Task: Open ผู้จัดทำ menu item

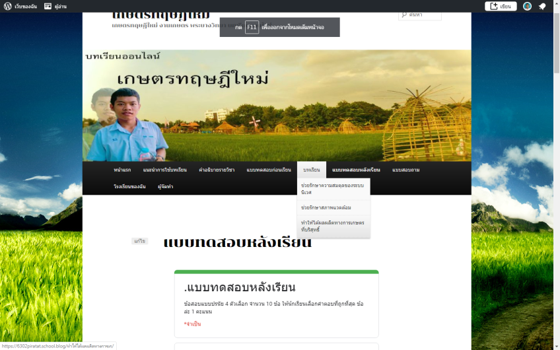Action: click(165, 187)
